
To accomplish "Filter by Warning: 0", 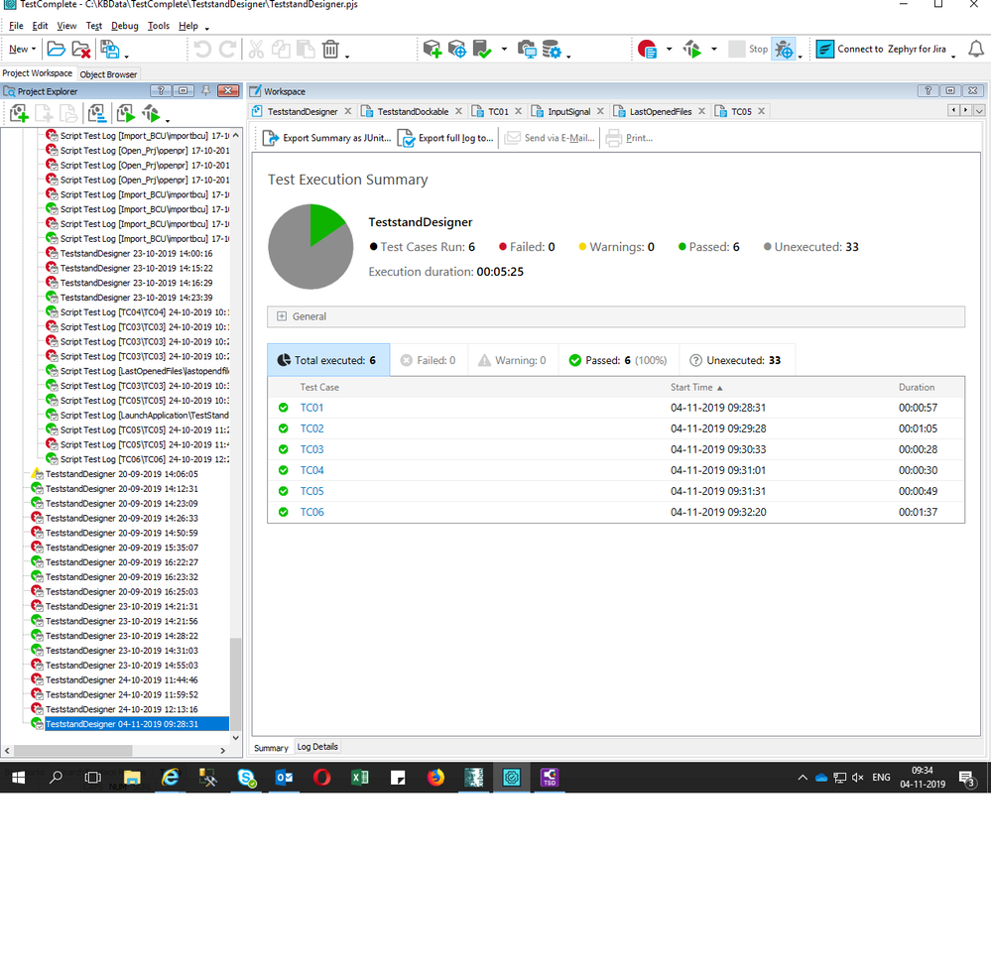I will pos(513,360).
